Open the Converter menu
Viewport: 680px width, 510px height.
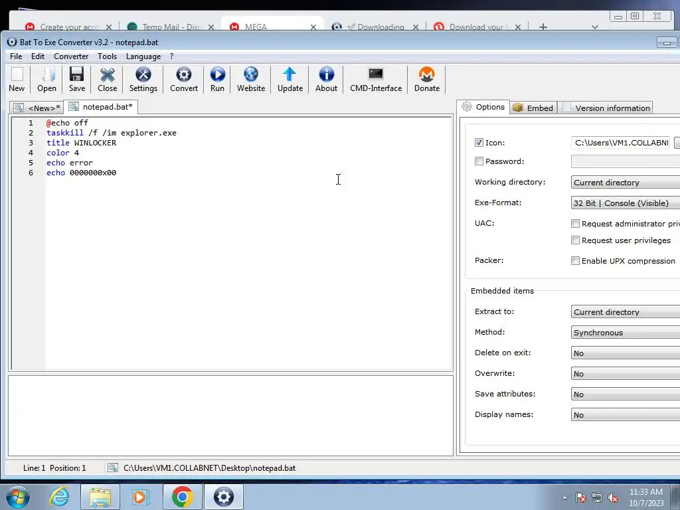71,56
